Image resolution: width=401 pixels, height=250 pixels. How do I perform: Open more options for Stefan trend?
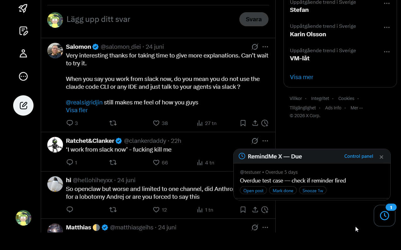pyautogui.click(x=387, y=3)
